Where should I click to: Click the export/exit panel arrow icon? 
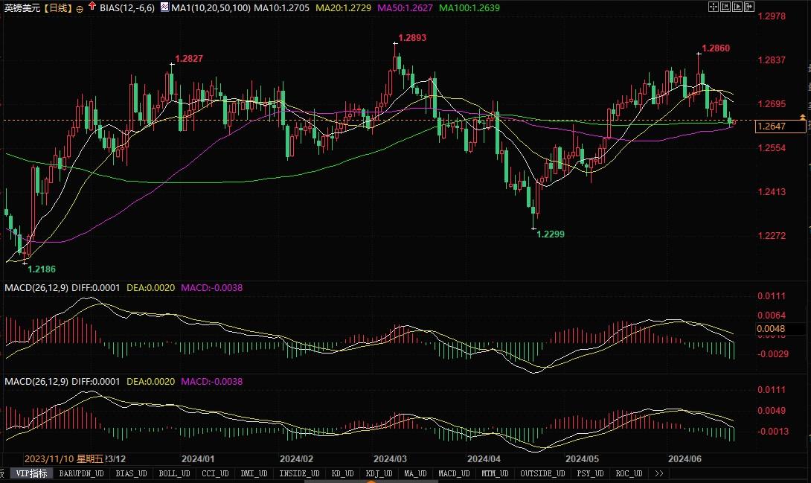coord(749,7)
